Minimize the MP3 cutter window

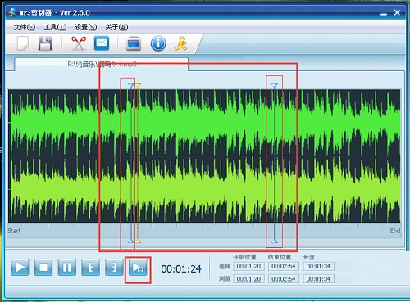click(384, 13)
